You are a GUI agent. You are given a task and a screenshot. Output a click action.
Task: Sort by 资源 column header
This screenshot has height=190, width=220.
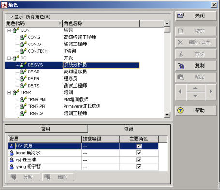pyautogui.click(x=44, y=139)
